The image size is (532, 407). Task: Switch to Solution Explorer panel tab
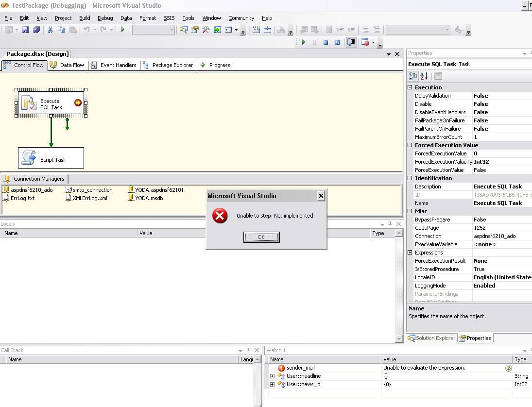click(432, 339)
